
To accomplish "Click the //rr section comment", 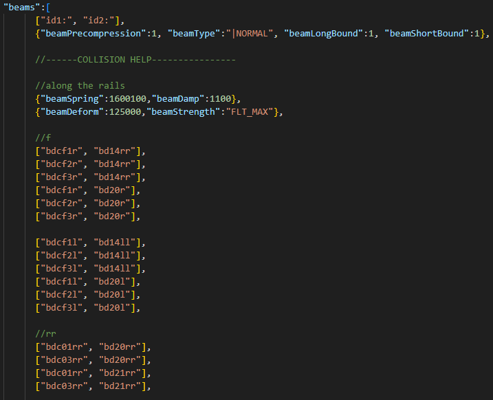I will coord(46,333).
